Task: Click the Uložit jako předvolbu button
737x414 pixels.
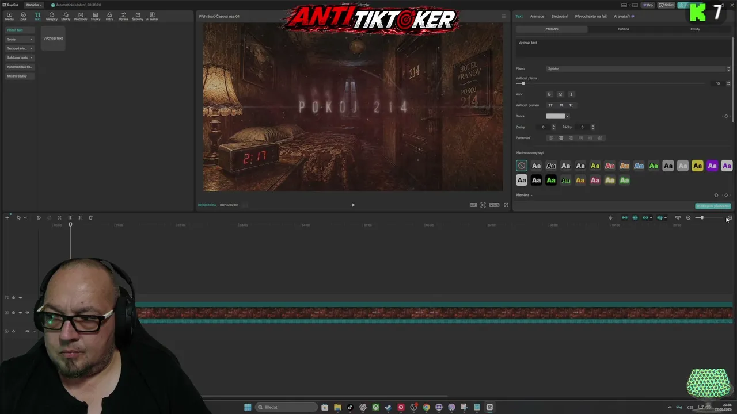Action: (713, 206)
